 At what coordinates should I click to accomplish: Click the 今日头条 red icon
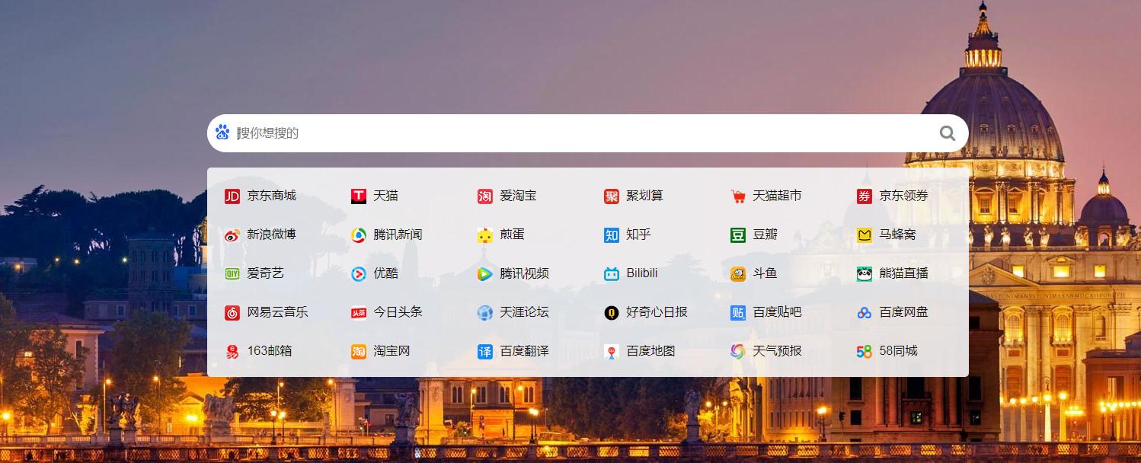click(x=359, y=313)
